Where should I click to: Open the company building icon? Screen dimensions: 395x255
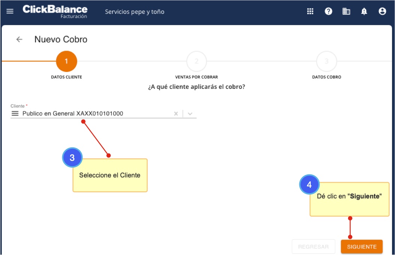pyautogui.click(x=346, y=11)
